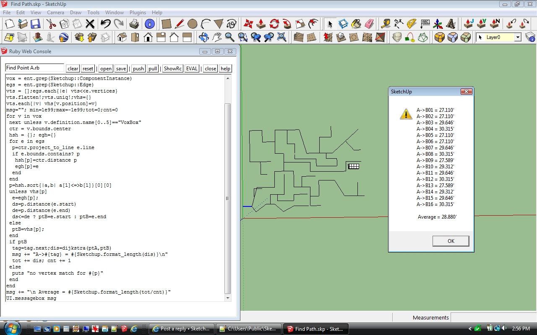537x335 pixels.
Task: Click the Google Earth globe toolbar icon
Action: pyautogui.click(x=63, y=37)
